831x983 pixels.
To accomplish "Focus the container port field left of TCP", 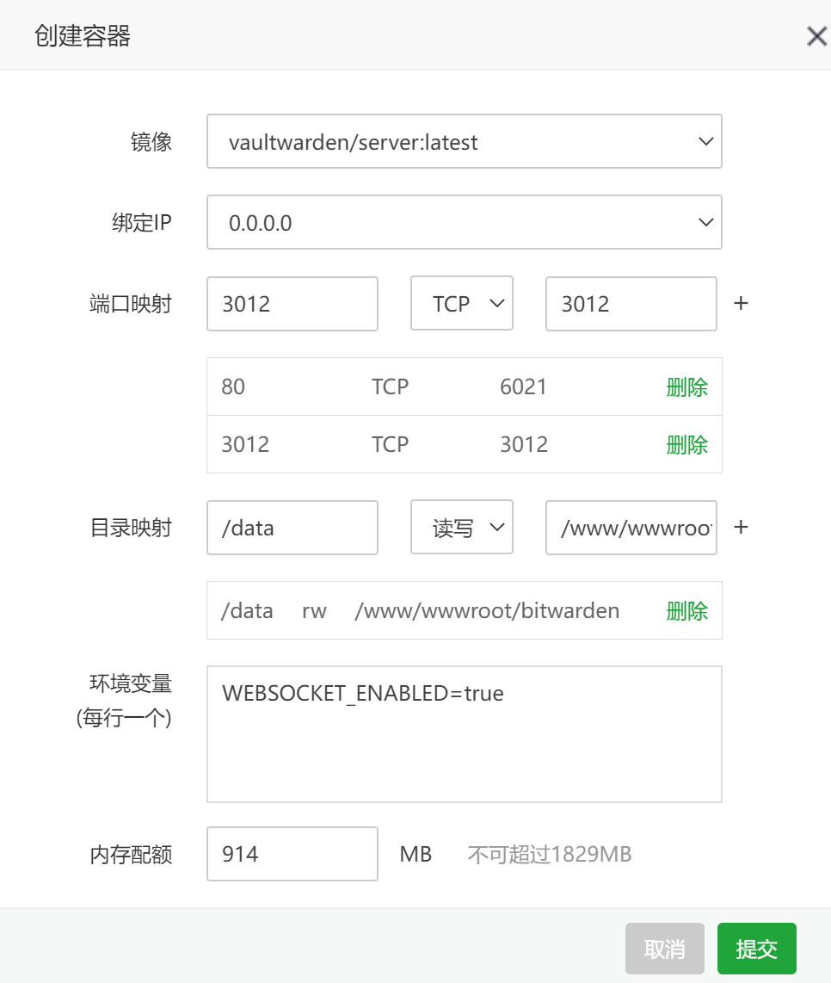I will point(292,304).
